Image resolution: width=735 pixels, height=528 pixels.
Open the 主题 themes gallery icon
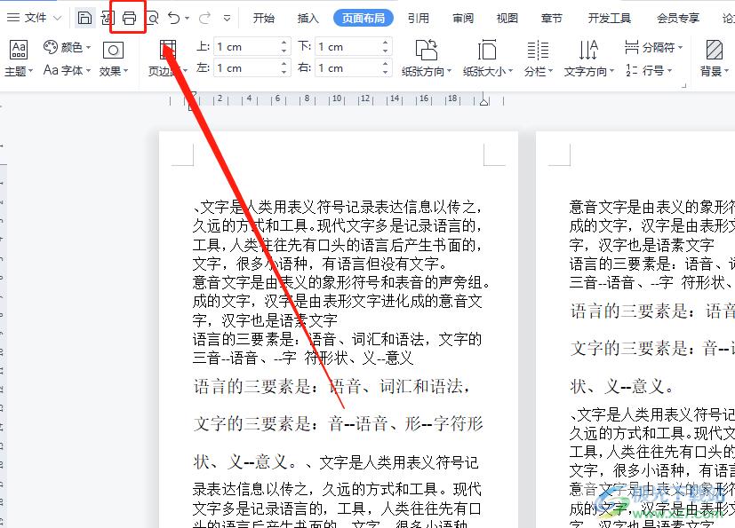(x=19, y=49)
